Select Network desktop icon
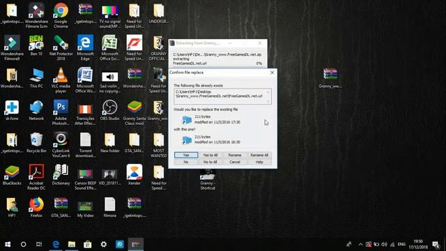Screen dimensions: 446x251 pyautogui.click(x=36, y=110)
